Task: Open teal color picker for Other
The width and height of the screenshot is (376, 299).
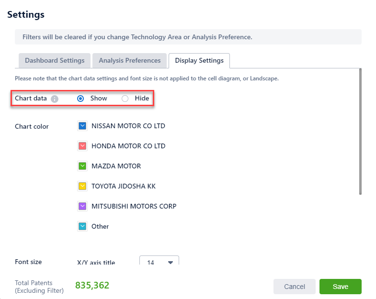Action: click(82, 226)
